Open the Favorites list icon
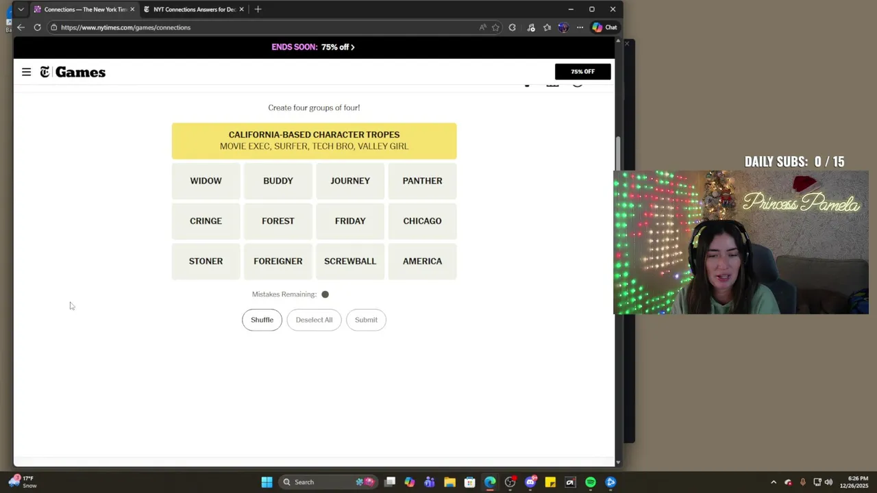The width and height of the screenshot is (877, 493). click(x=547, y=27)
